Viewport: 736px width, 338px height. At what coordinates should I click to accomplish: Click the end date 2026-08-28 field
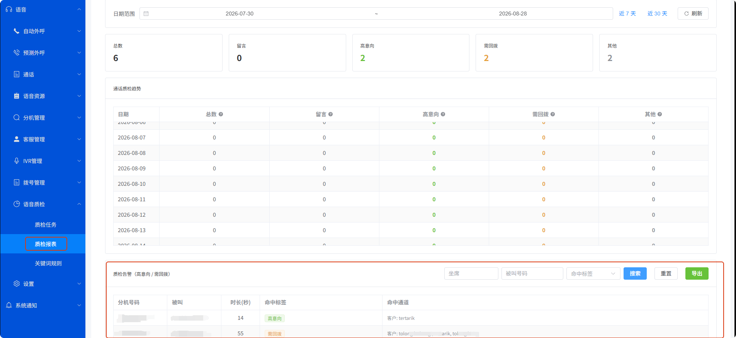[x=513, y=14]
